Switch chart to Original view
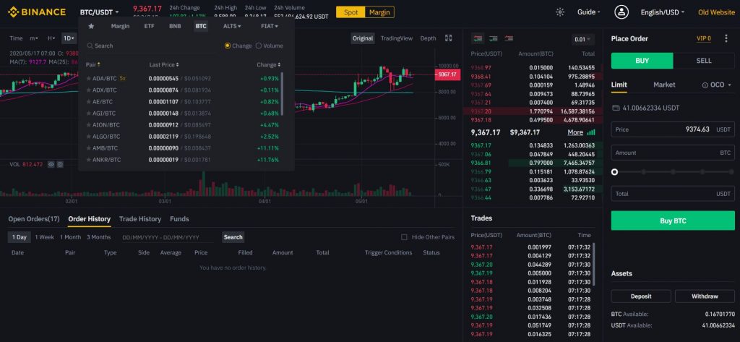740x342 pixels. (x=363, y=38)
